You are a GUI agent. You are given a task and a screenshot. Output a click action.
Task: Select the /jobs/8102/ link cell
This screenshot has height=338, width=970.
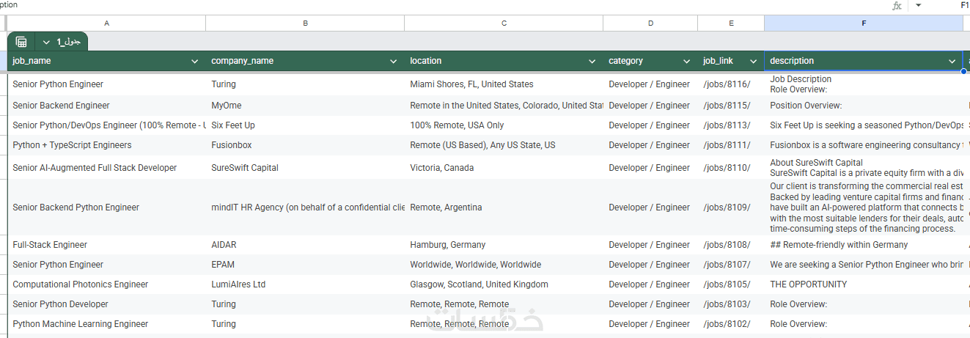click(731, 324)
